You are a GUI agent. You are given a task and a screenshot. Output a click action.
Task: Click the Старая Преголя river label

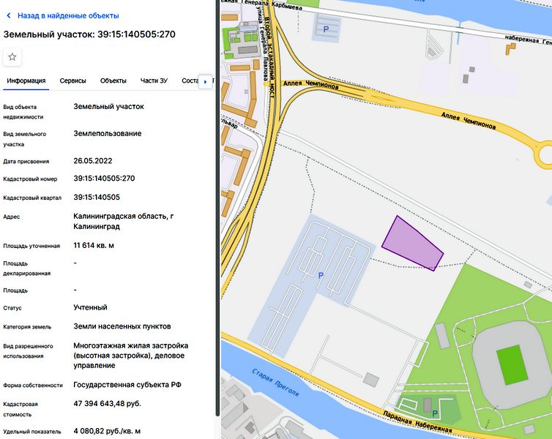(274, 382)
